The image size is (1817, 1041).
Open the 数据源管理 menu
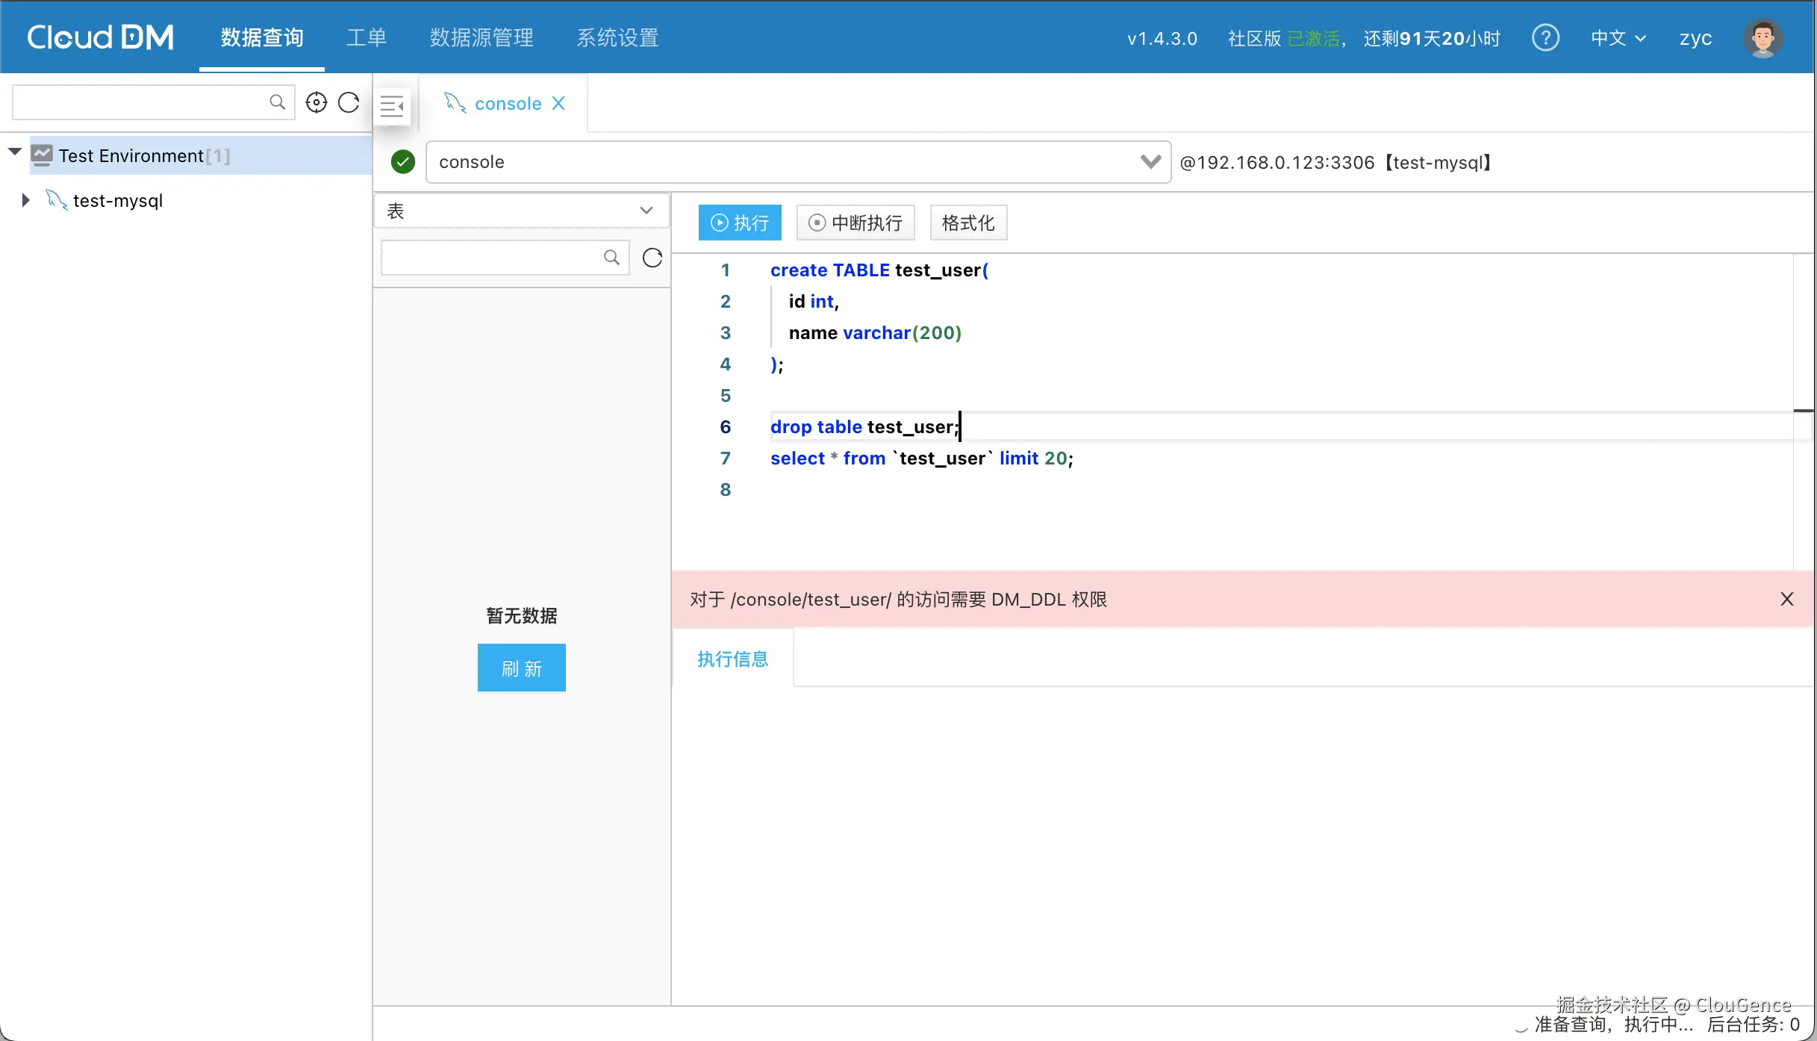[x=481, y=37]
